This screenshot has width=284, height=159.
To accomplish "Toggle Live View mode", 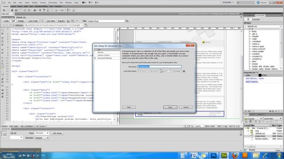I will 51,21.
